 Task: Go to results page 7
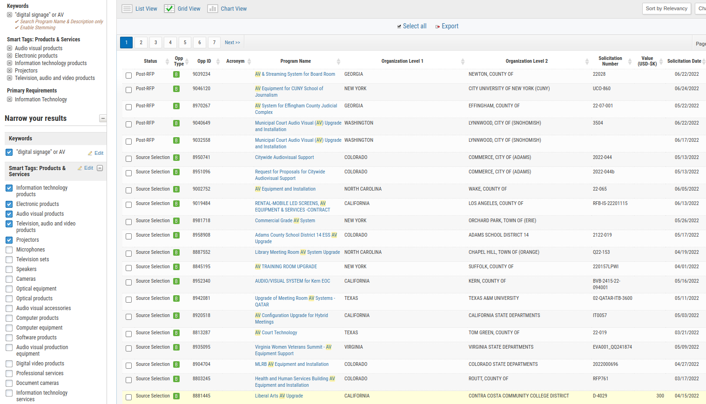point(214,43)
